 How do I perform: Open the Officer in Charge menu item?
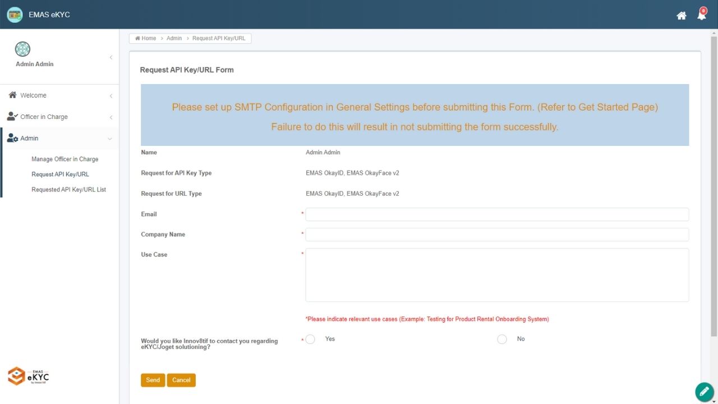coord(59,117)
